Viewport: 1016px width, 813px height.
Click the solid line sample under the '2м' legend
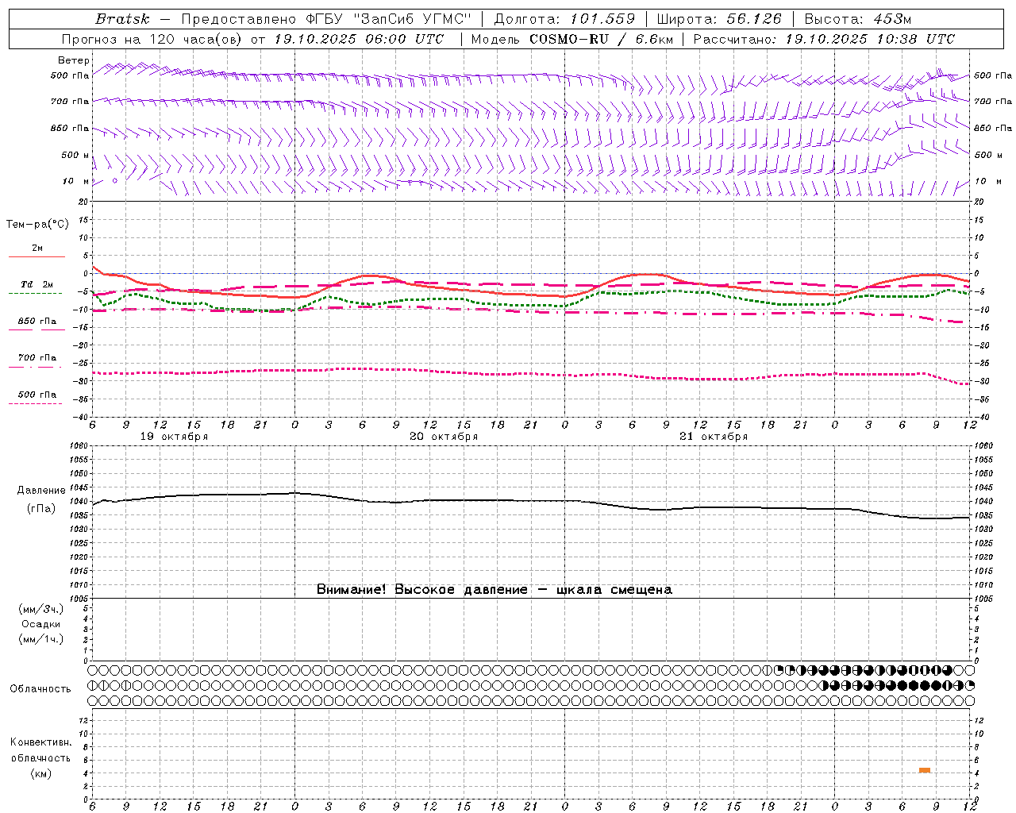tap(37, 256)
